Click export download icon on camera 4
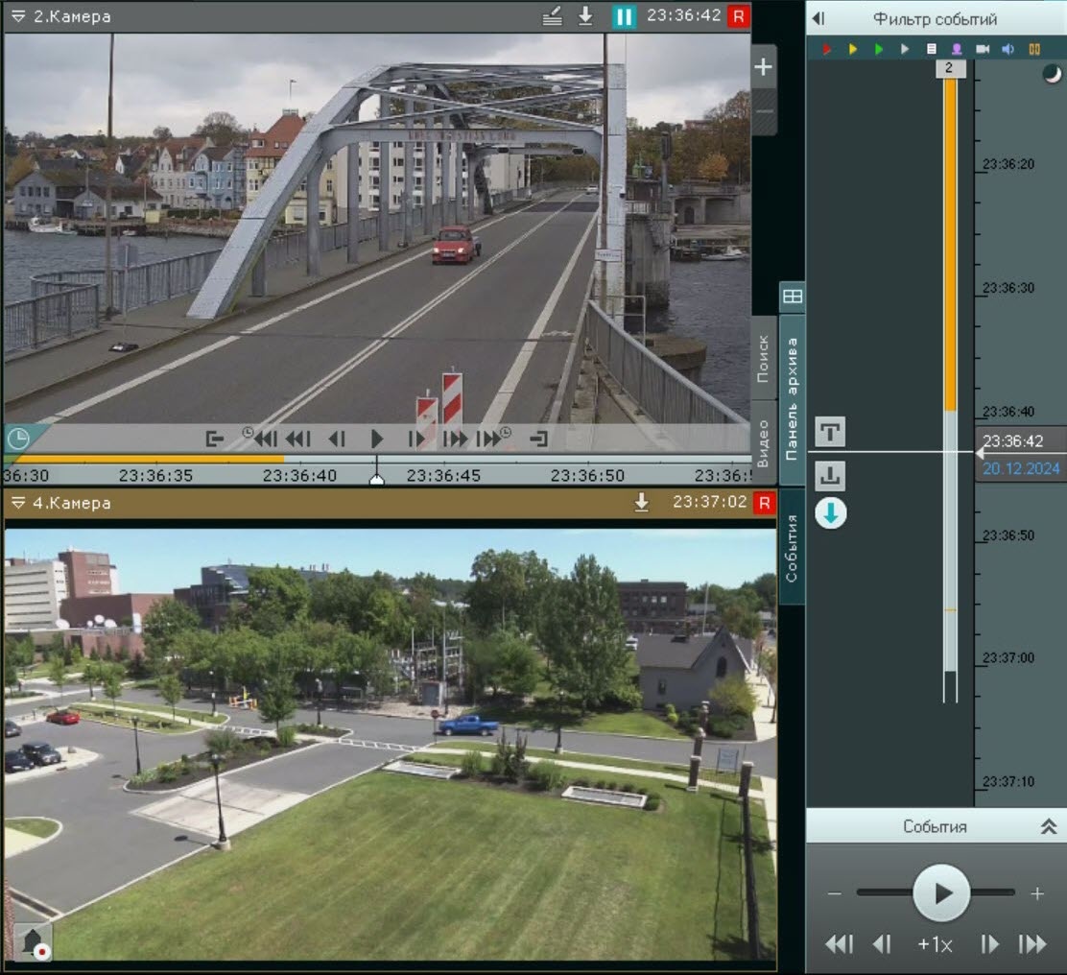Viewport: 1067px width, 975px height. click(x=642, y=503)
